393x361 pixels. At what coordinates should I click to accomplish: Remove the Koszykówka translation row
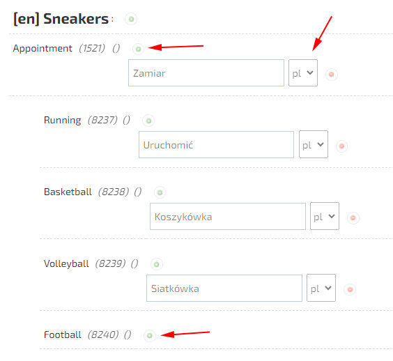353,218
